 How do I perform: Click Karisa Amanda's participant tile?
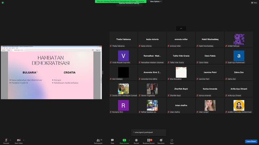210,89
